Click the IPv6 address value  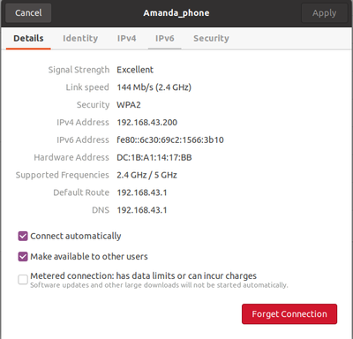point(170,139)
